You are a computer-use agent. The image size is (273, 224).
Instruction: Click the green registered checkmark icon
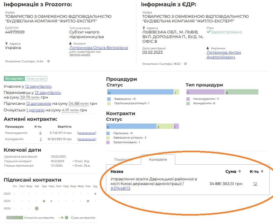(x=208, y=32)
